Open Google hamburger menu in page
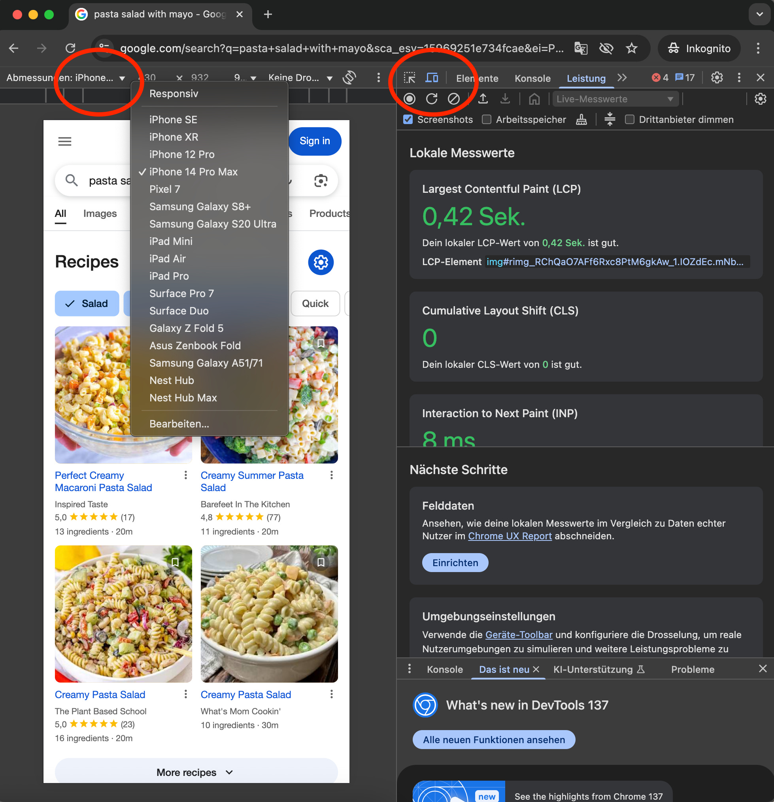Screen dimensions: 774x802 65,141
